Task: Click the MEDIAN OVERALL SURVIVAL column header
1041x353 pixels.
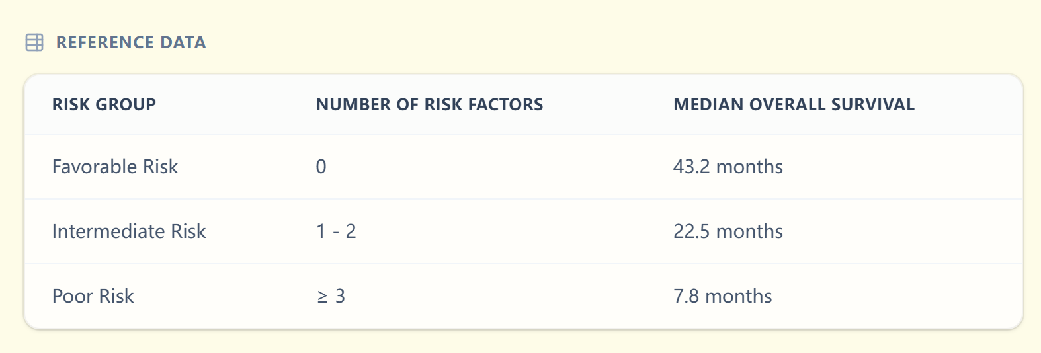Action: [794, 104]
